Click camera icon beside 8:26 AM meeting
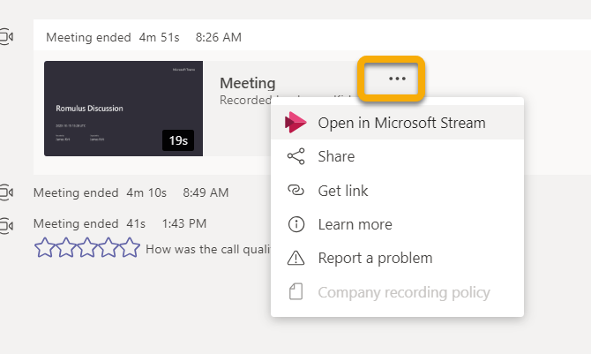591x354 pixels. tap(6, 36)
